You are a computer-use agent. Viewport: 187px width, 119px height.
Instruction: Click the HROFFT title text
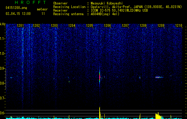30,2
